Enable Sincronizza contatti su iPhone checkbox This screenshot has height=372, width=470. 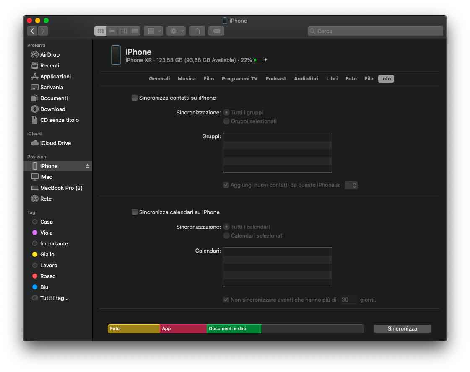tap(134, 98)
